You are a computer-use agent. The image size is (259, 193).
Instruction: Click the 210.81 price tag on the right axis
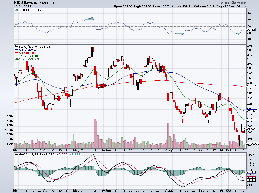point(252,120)
